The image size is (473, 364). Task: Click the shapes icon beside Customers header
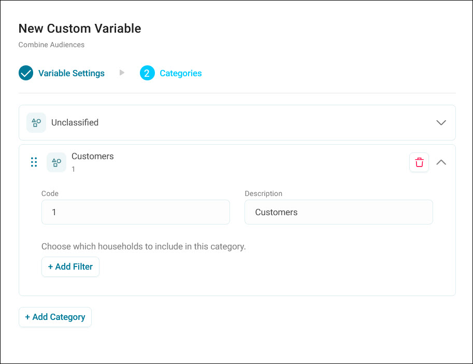point(56,162)
